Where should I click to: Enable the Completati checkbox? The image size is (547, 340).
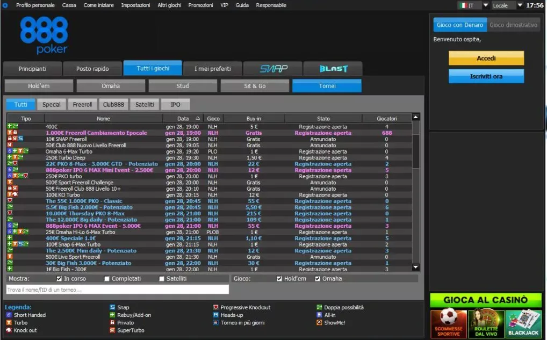point(107,279)
